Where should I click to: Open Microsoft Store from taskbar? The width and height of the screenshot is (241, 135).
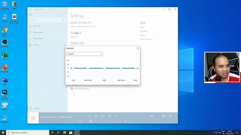[x=71, y=132]
